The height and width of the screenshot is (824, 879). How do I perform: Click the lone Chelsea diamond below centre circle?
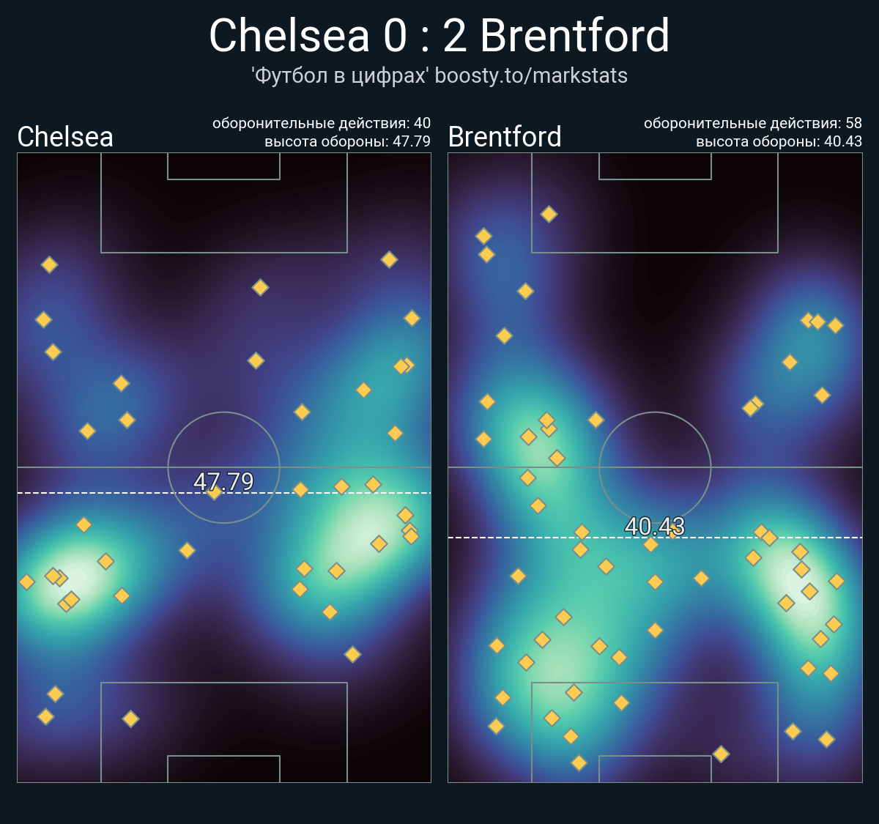pyautogui.click(x=187, y=550)
